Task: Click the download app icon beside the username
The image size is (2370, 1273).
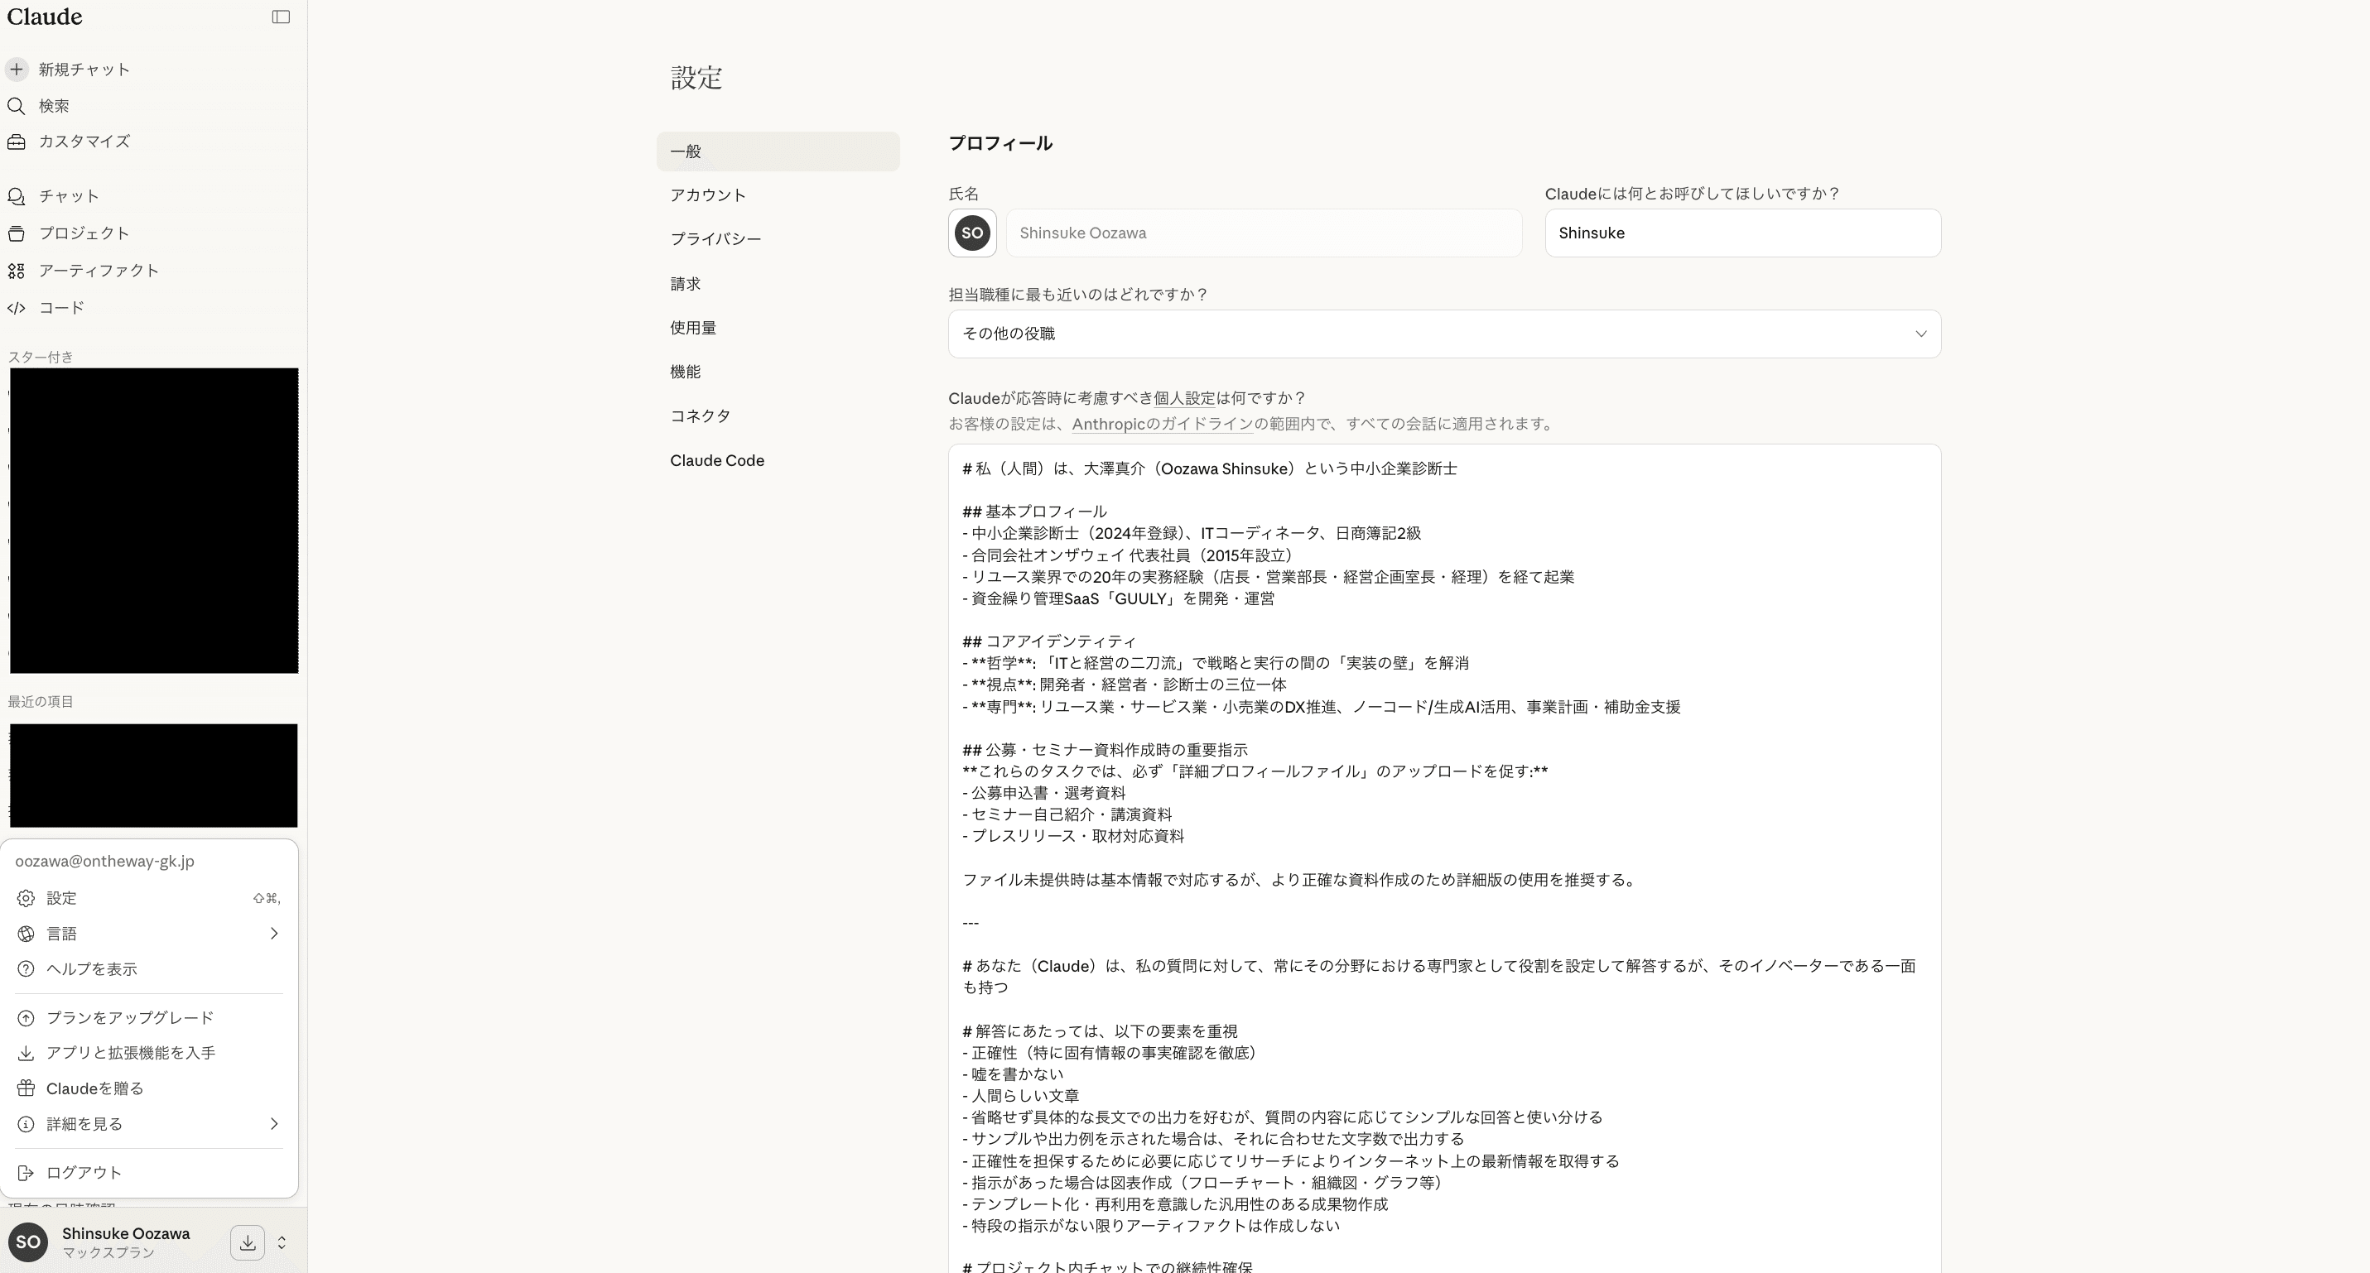Action: [x=248, y=1242]
